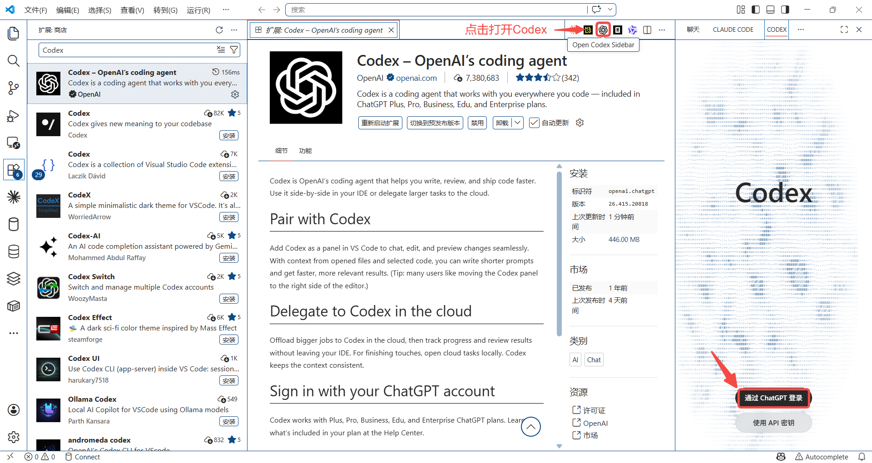This screenshot has width=872, height=463.
Task: Open the 文件(F) menu
Action: (35, 10)
